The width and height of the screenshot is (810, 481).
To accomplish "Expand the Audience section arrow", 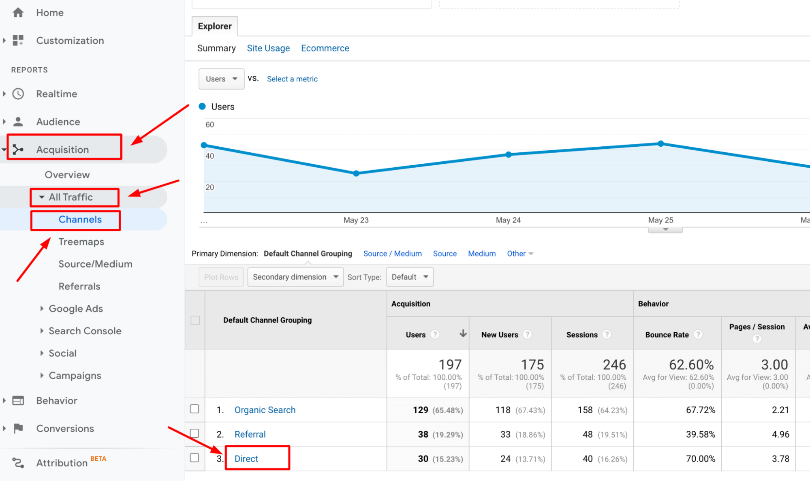I will 4,122.
